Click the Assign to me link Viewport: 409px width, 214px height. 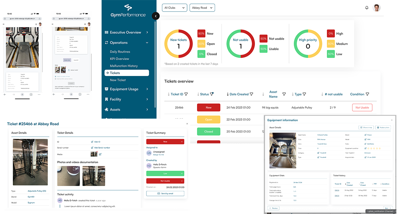click(158, 155)
